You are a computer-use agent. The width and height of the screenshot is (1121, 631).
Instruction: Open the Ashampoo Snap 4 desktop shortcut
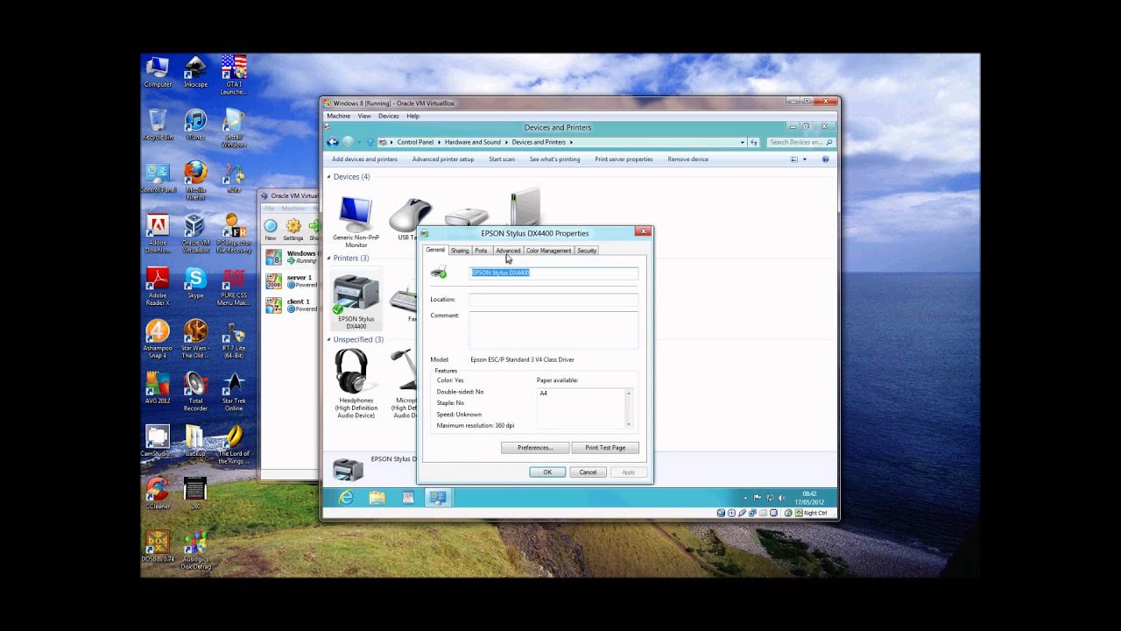(x=158, y=339)
